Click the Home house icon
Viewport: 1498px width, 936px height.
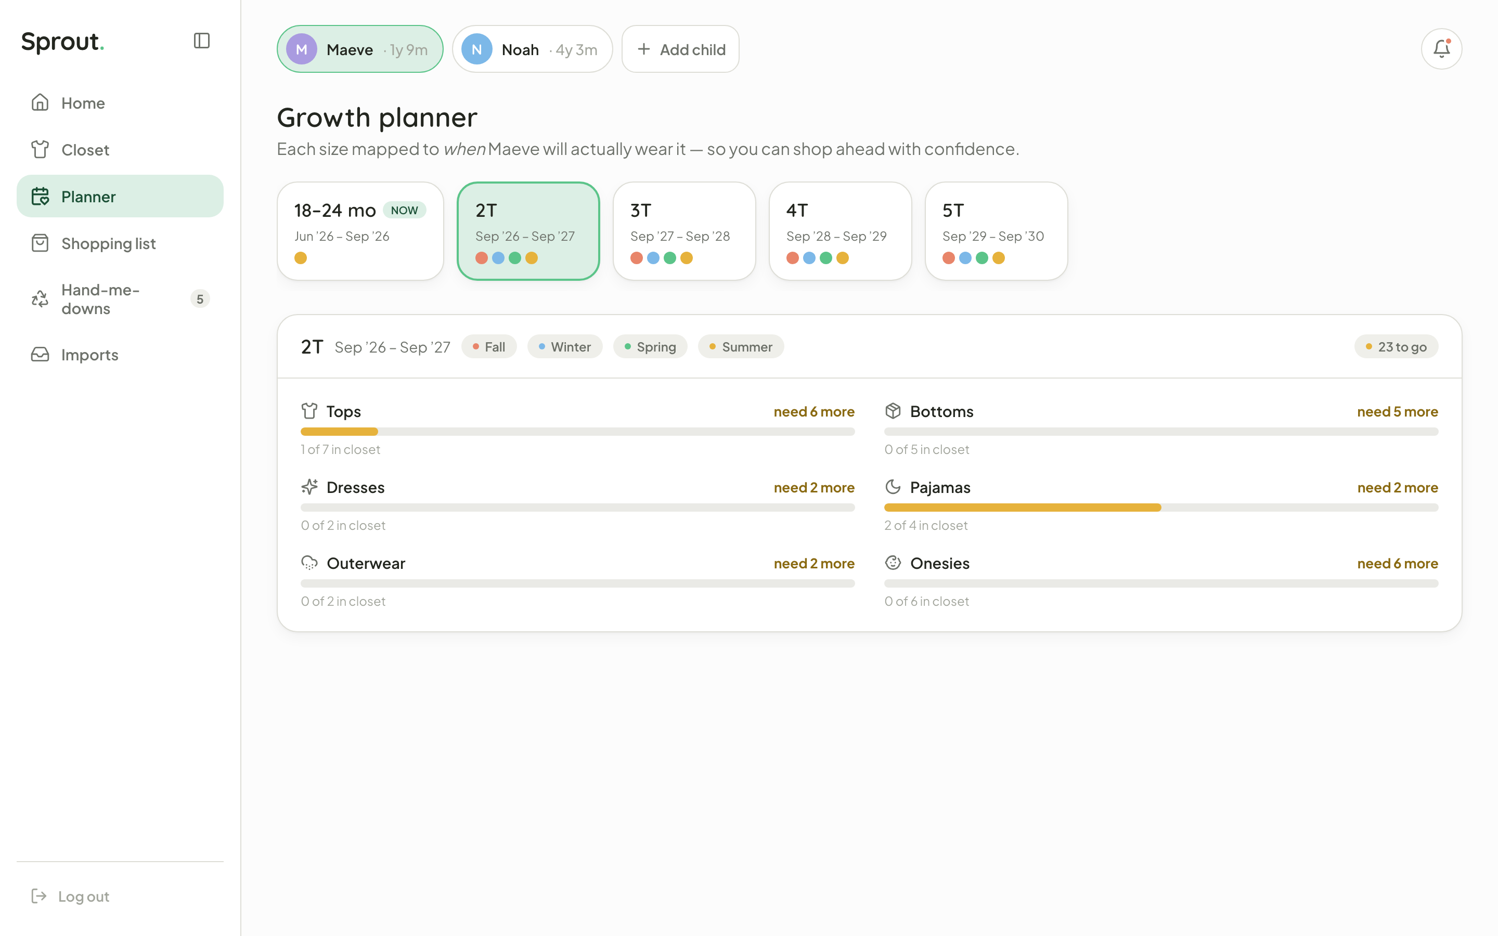point(40,102)
